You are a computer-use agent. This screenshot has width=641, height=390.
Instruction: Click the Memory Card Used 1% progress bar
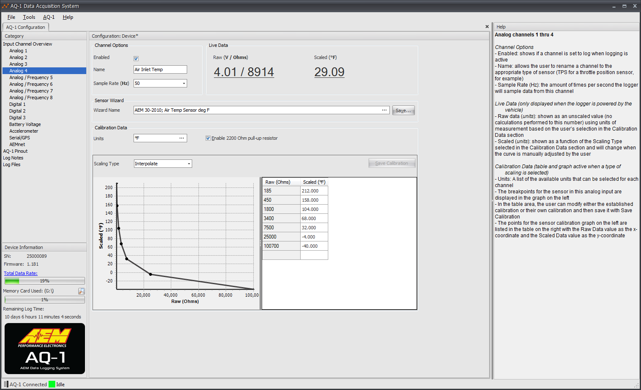pyautogui.click(x=45, y=300)
